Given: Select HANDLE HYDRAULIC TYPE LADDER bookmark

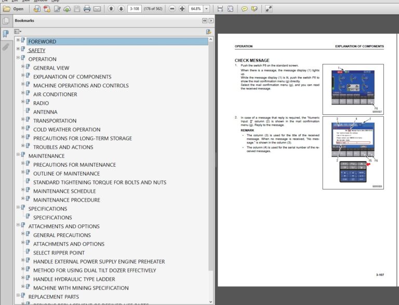Looking at the screenshot, I should point(74,280).
